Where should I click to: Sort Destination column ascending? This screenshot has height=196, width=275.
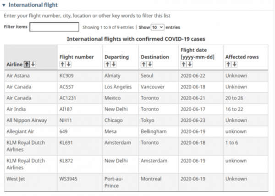point(144,64)
